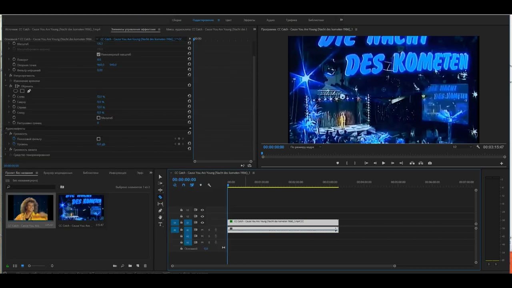Switch to Сборка workspace
This screenshot has width=512, height=288.
176,20
